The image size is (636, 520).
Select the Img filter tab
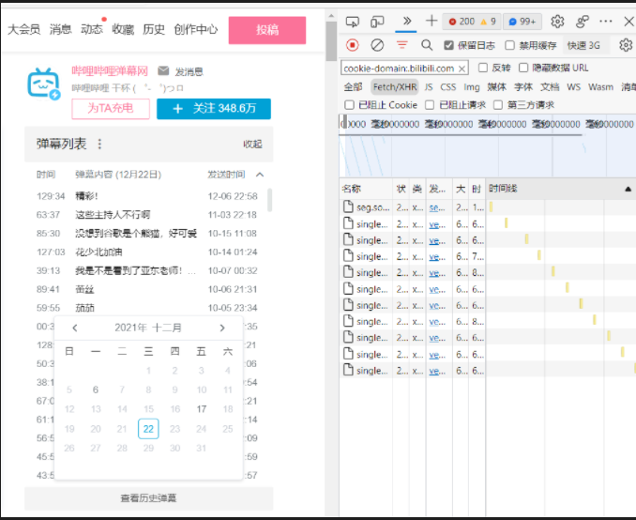pyautogui.click(x=471, y=87)
